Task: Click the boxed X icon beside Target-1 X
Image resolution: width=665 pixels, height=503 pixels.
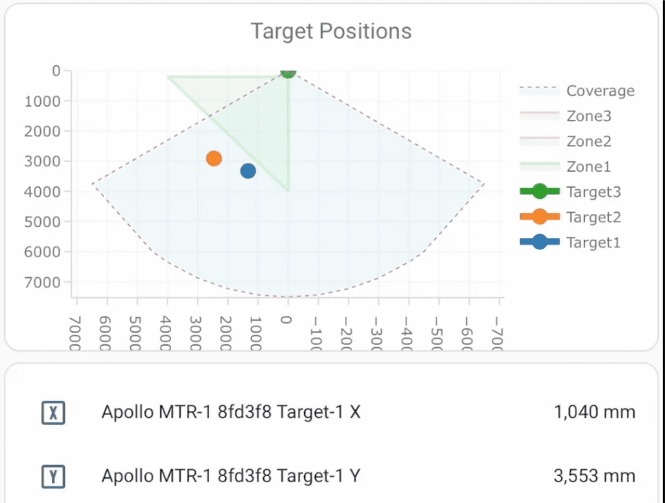Action: point(53,412)
